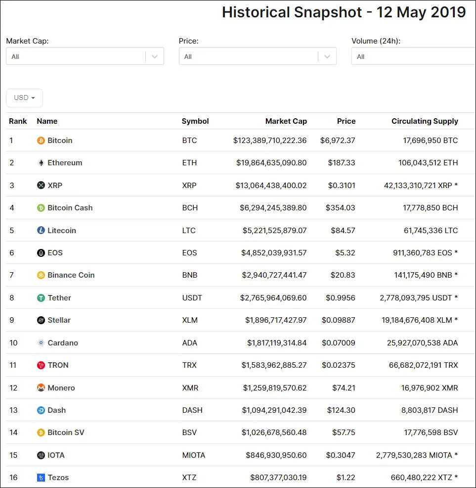Open the Tether name link

[59, 298]
